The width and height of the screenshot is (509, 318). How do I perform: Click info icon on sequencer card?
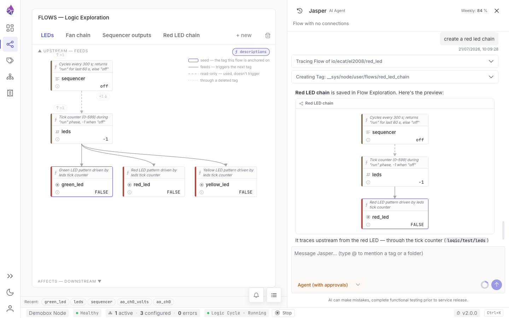[58, 86]
